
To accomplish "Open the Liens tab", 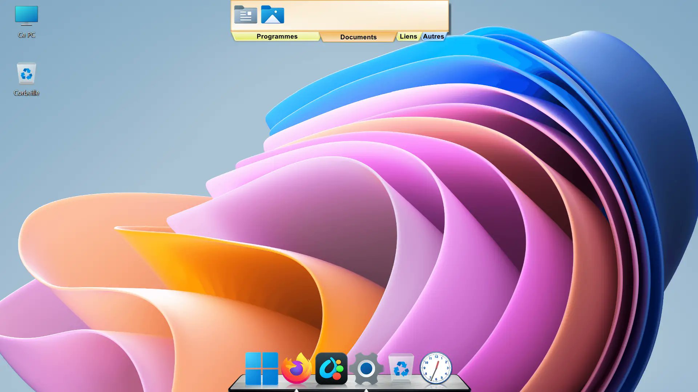I will pos(408,36).
